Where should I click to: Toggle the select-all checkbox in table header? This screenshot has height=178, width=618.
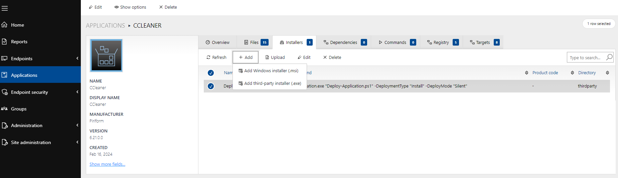click(x=211, y=73)
